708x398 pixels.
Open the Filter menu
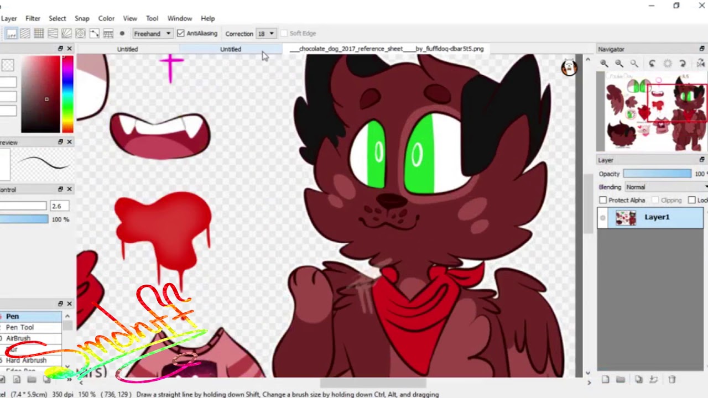pos(33,18)
